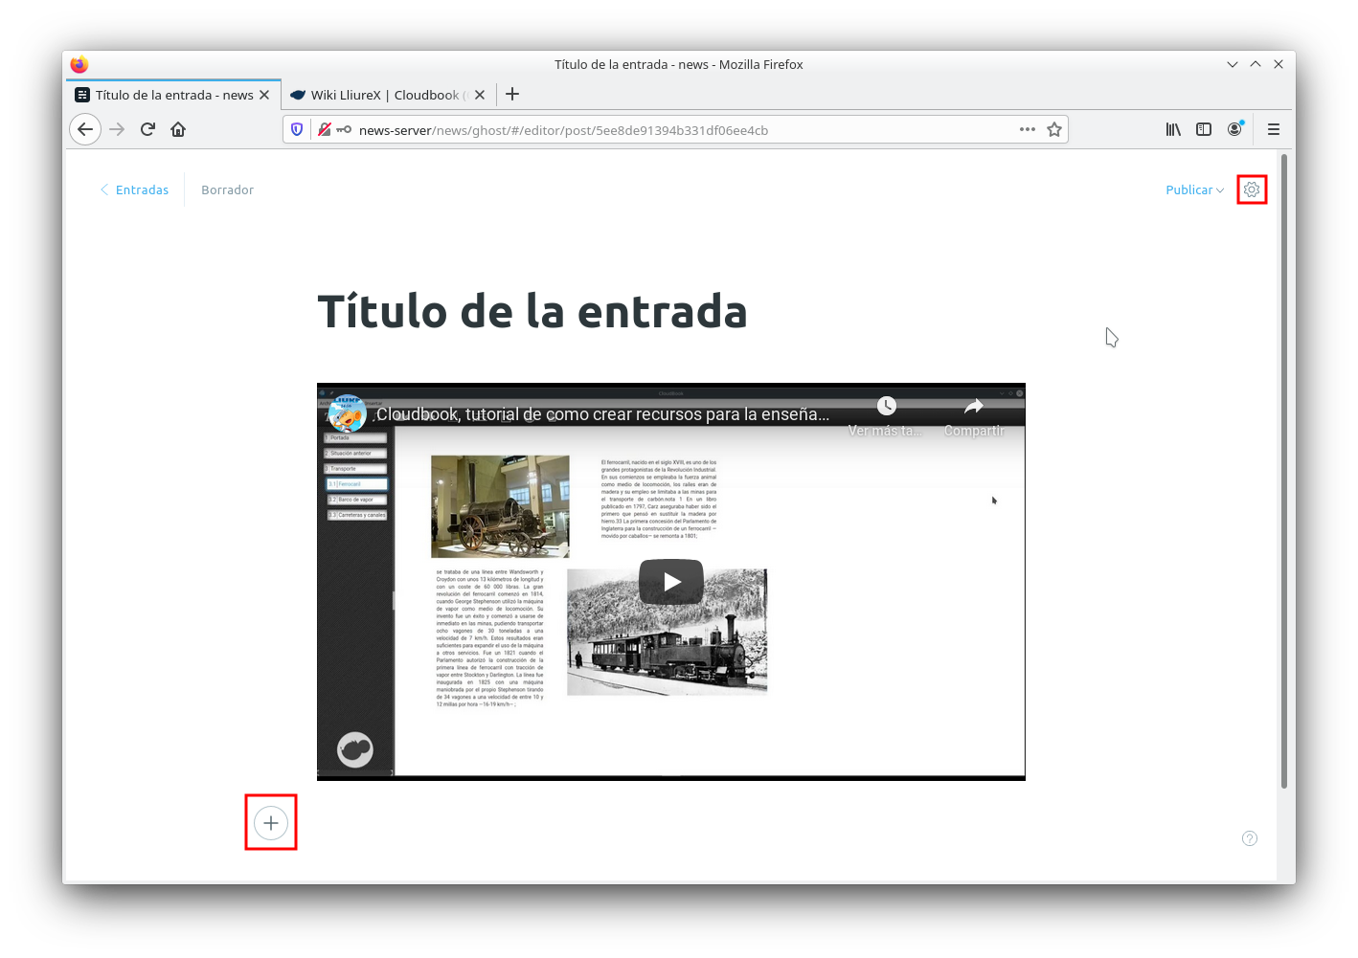Click the Watch later clock icon
1358x958 pixels.
[886, 407]
